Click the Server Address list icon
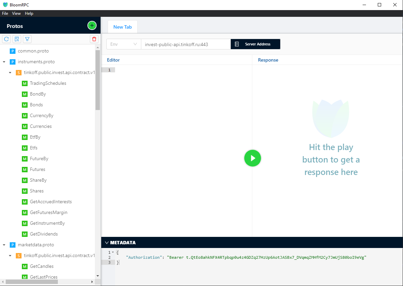This screenshot has height=286, width=403. (237, 44)
